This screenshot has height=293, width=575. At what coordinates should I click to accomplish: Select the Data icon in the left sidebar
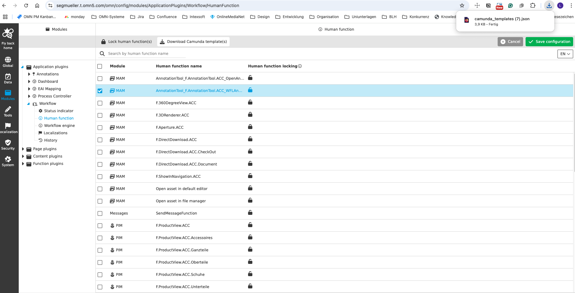pos(8,77)
